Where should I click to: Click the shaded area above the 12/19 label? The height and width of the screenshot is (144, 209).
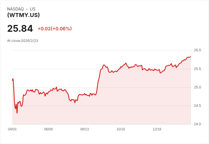pos(157,99)
